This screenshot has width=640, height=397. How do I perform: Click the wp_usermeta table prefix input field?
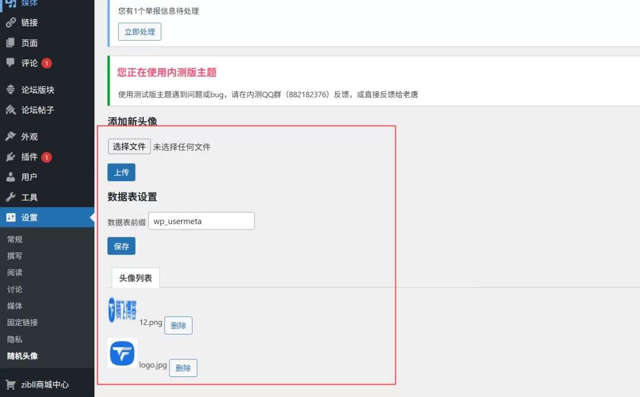pyautogui.click(x=201, y=221)
